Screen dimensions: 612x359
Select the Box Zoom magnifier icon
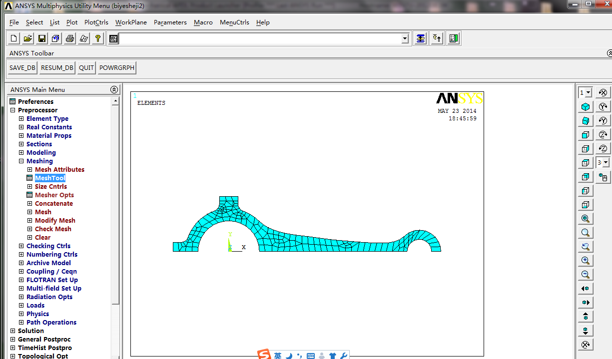pos(586,233)
